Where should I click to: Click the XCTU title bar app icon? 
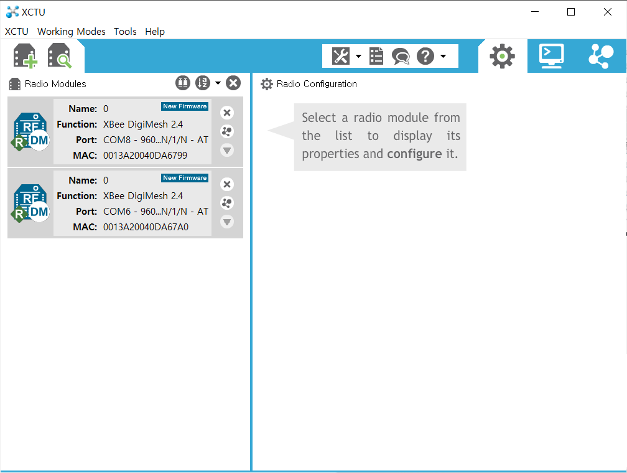[x=12, y=12]
